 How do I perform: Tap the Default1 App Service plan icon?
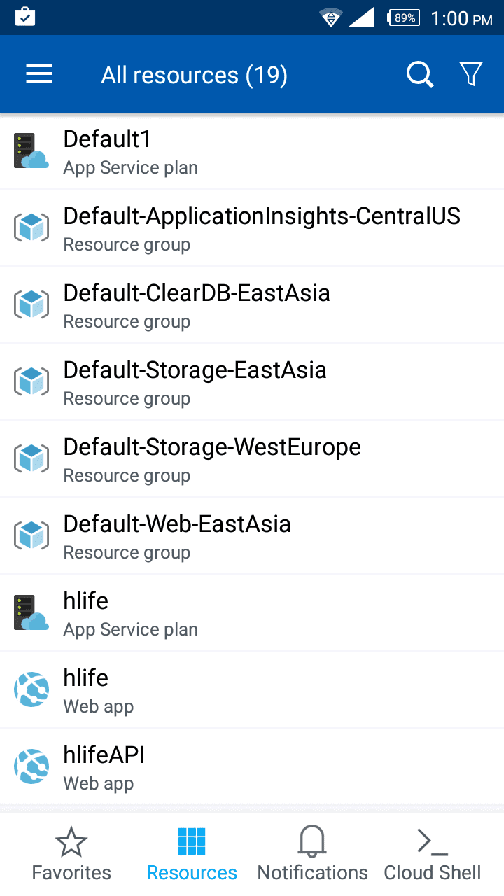31,151
